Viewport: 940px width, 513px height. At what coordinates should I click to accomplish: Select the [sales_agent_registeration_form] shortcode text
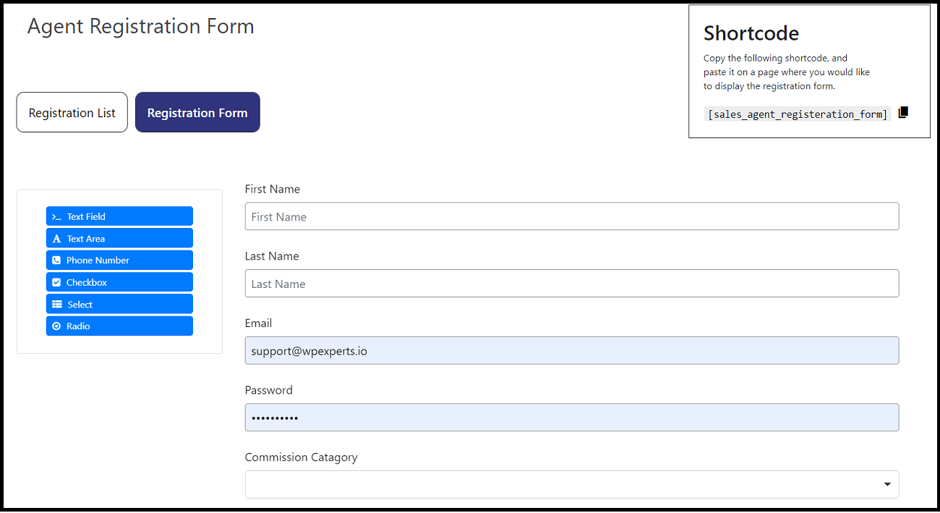click(x=798, y=114)
